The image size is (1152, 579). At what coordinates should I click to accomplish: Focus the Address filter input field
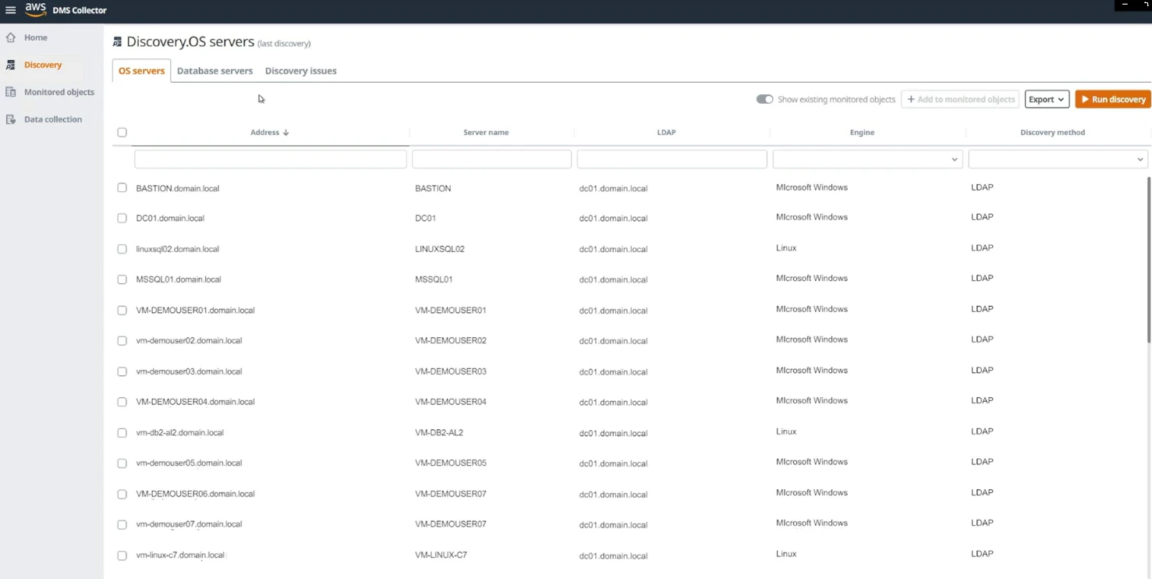(271, 159)
